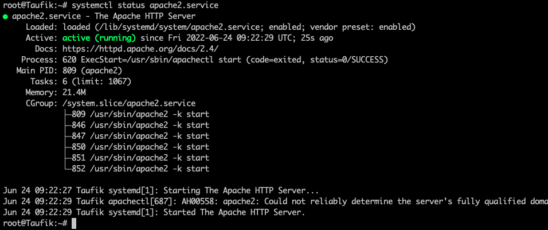The image size is (548, 230).
Task: Click the terminal cursor block at prompt
Action: [74, 223]
